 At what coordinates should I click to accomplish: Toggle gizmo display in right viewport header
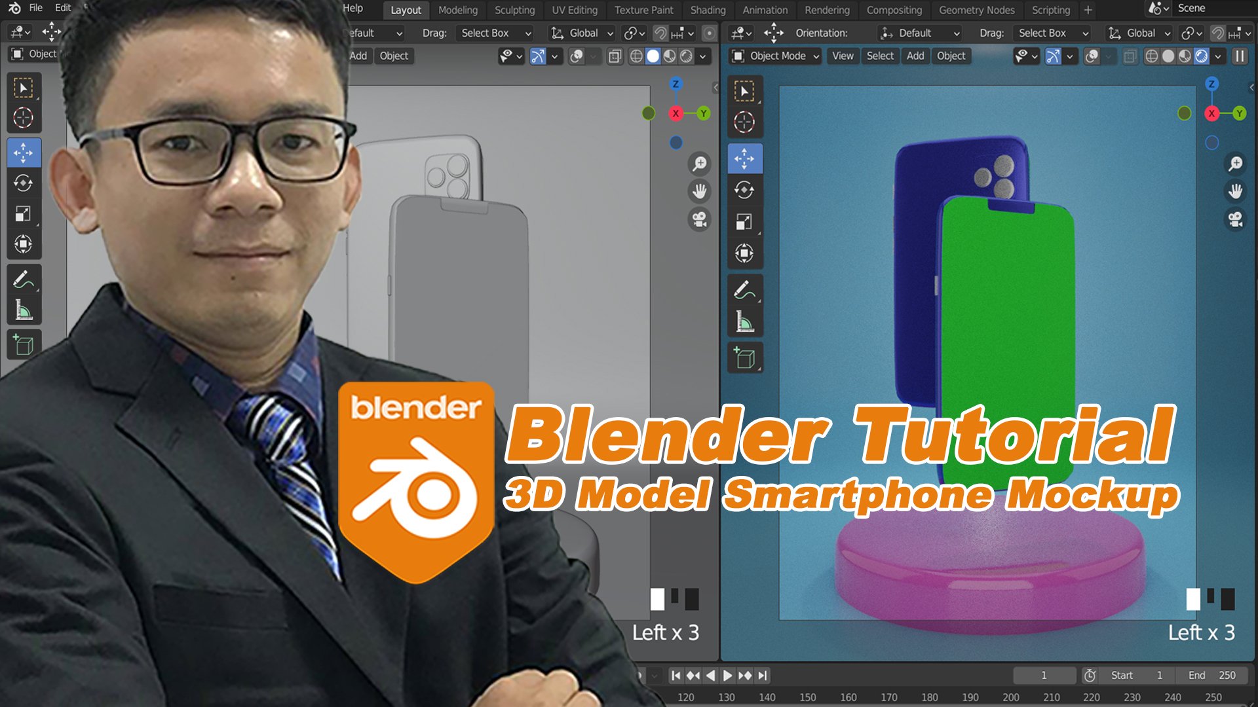pyautogui.click(x=1053, y=56)
